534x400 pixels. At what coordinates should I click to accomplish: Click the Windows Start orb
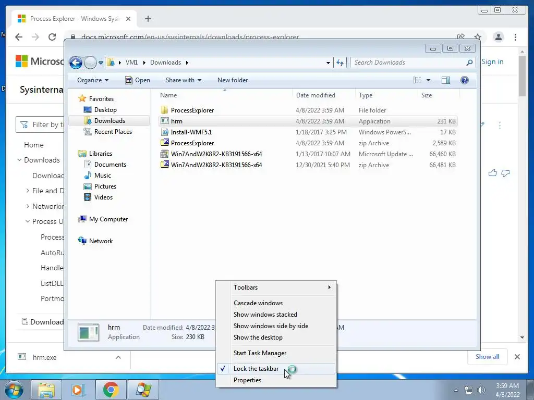14,390
